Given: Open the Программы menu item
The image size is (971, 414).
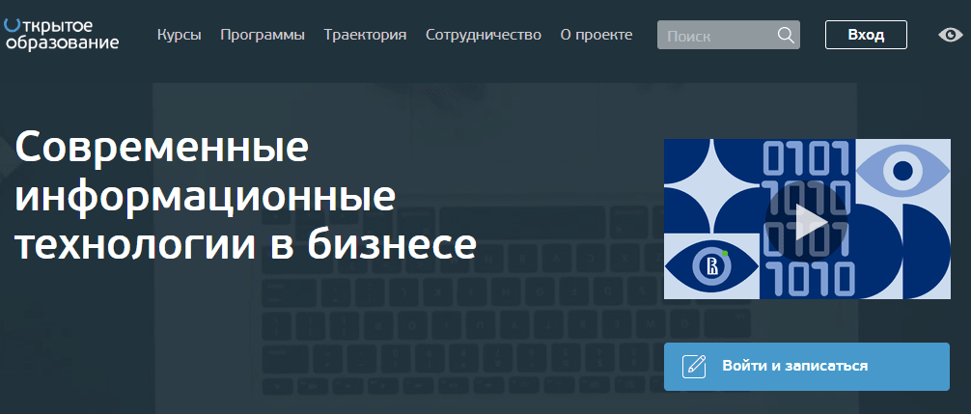Looking at the screenshot, I should pyautogui.click(x=263, y=36).
